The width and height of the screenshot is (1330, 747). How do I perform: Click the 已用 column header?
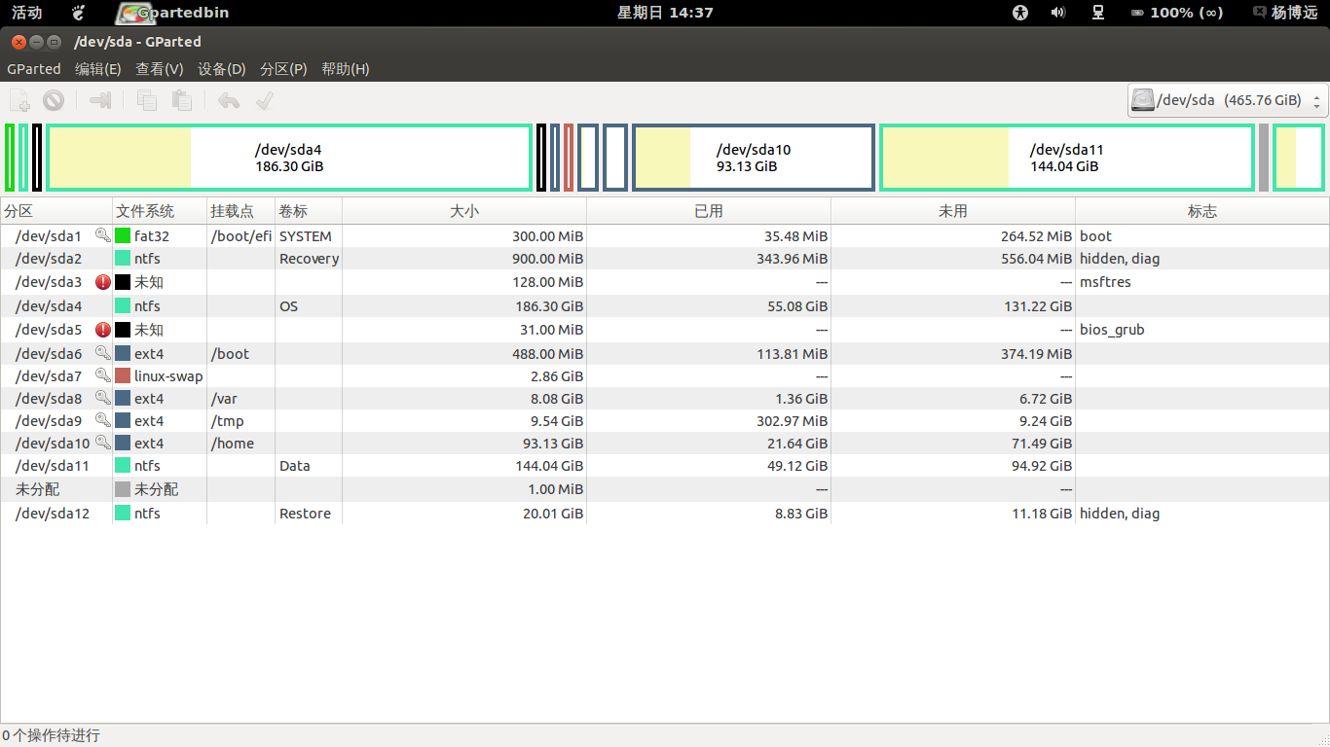[709, 211]
